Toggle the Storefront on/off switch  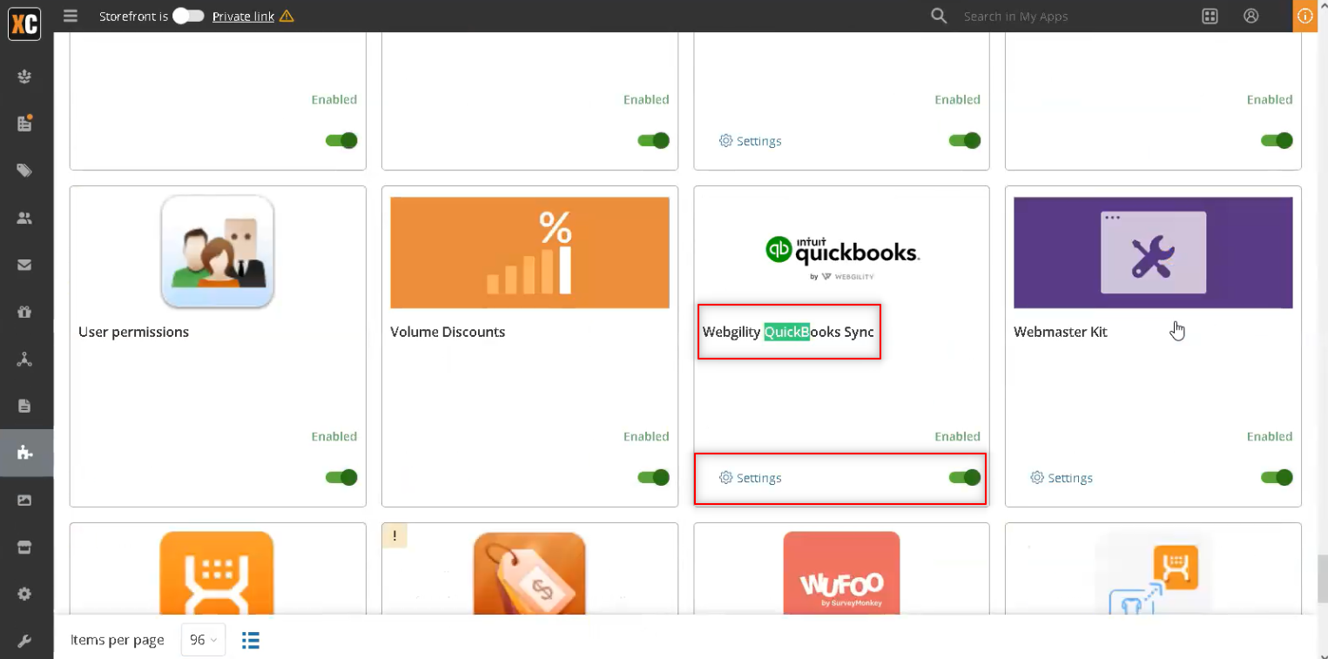188,16
